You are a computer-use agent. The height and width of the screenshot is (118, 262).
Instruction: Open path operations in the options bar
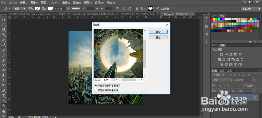click(118, 9)
